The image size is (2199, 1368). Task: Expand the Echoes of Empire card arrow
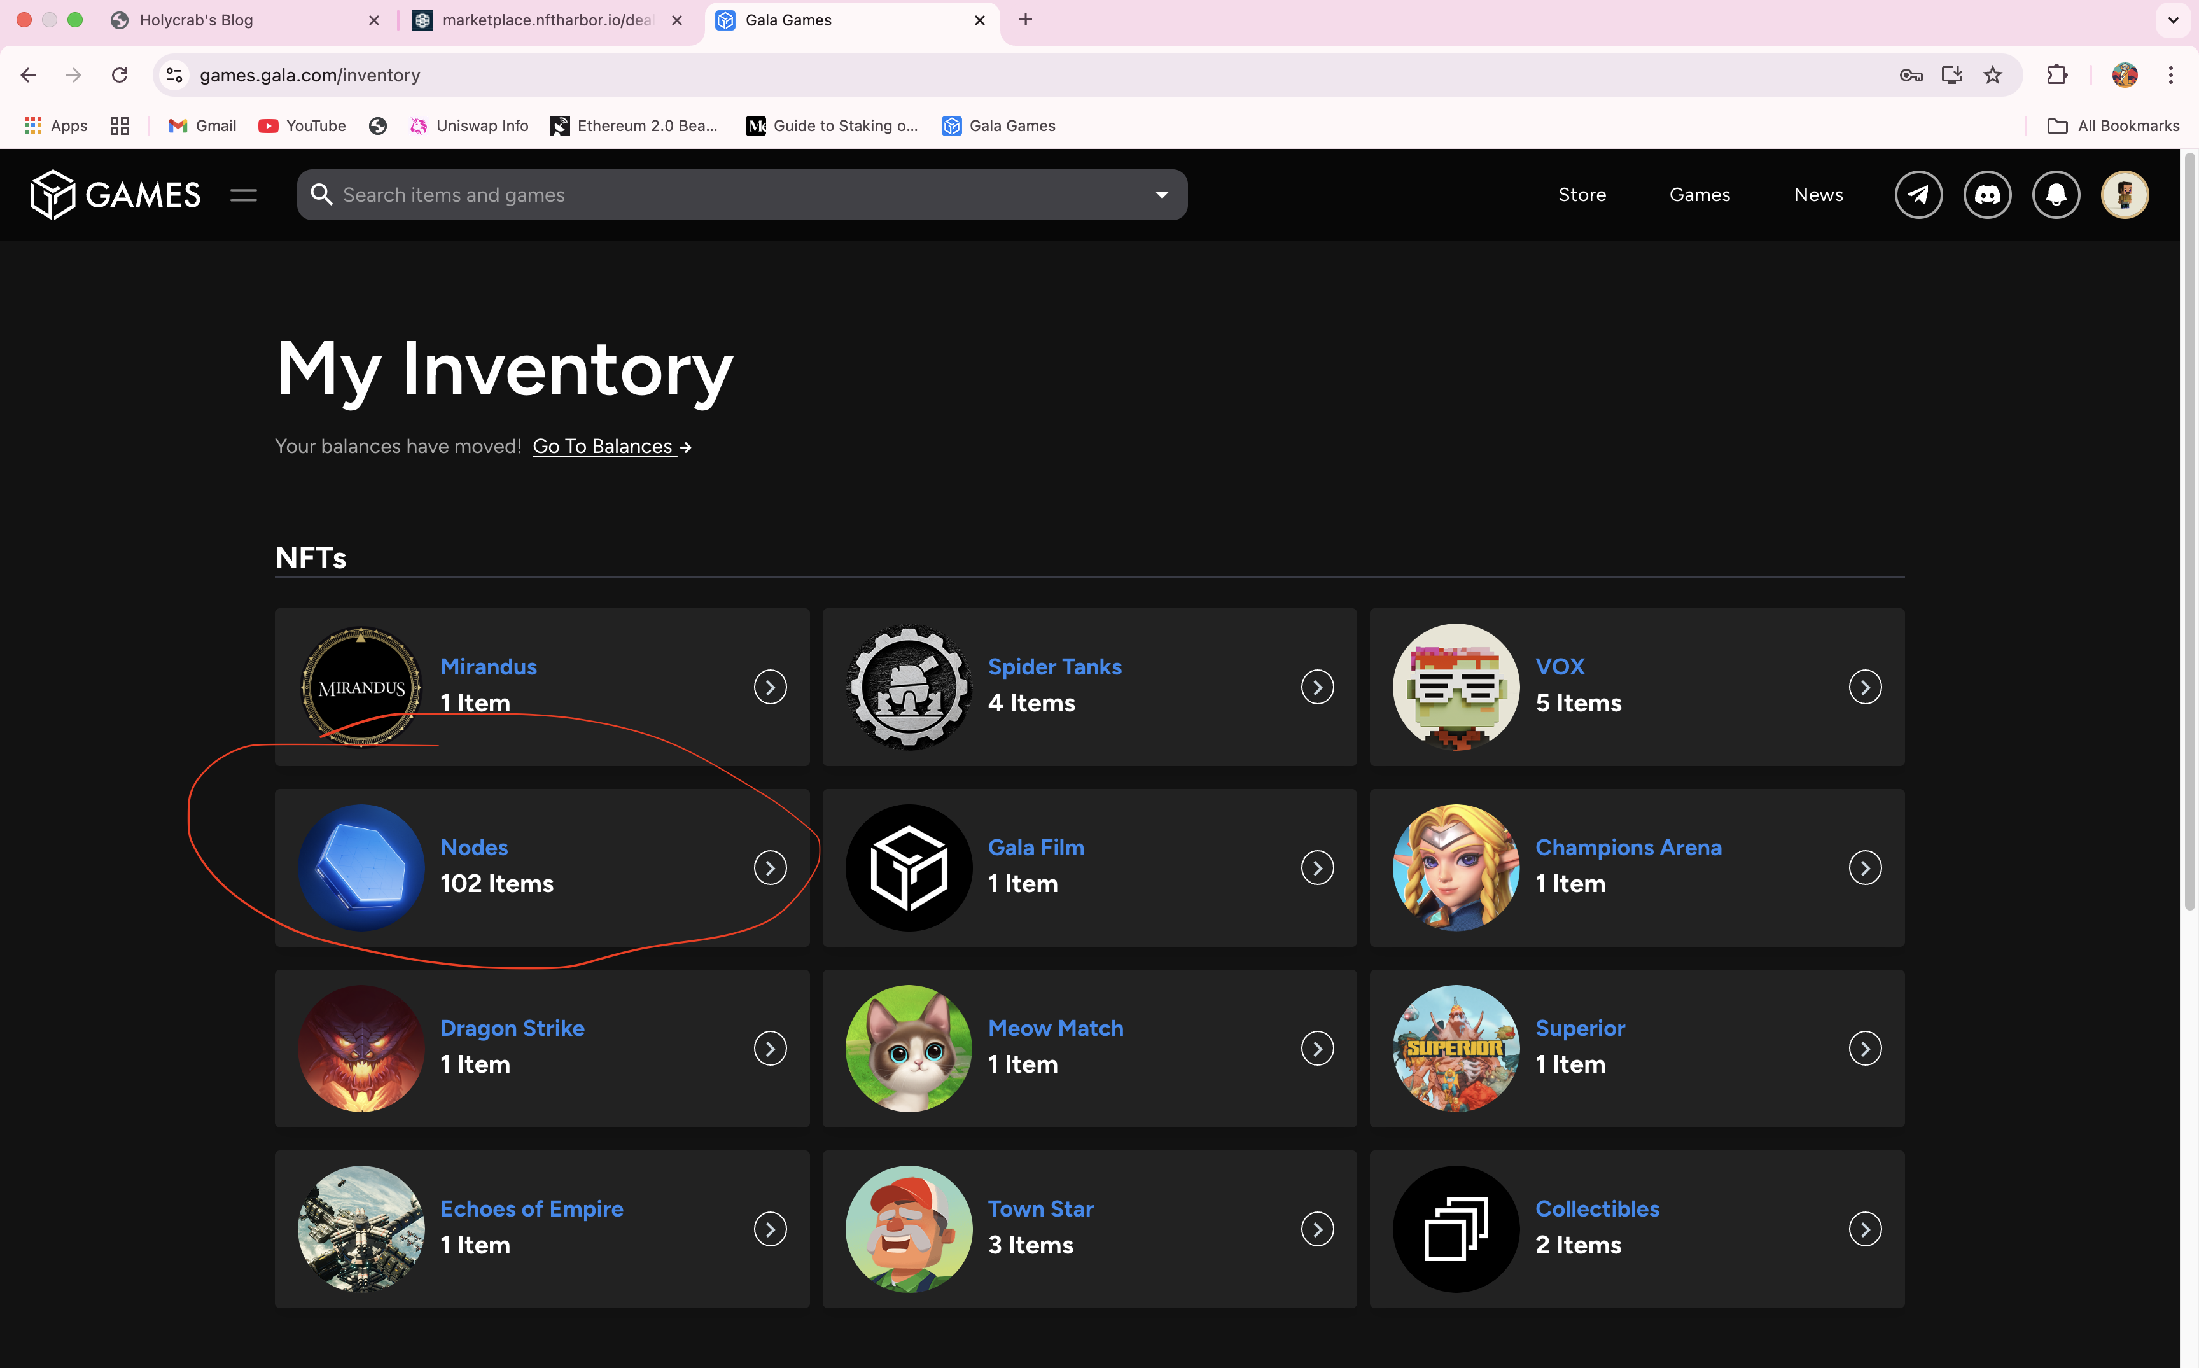coord(770,1229)
